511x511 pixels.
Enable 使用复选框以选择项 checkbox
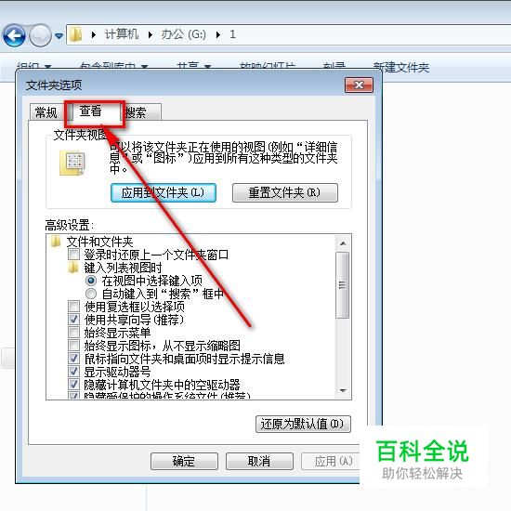click(x=73, y=307)
